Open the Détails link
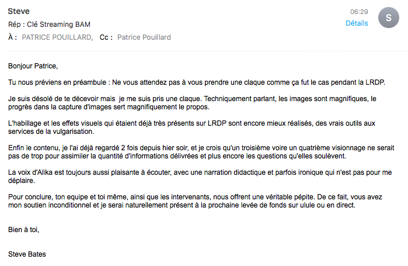This screenshot has width=408, height=266. 357,23
